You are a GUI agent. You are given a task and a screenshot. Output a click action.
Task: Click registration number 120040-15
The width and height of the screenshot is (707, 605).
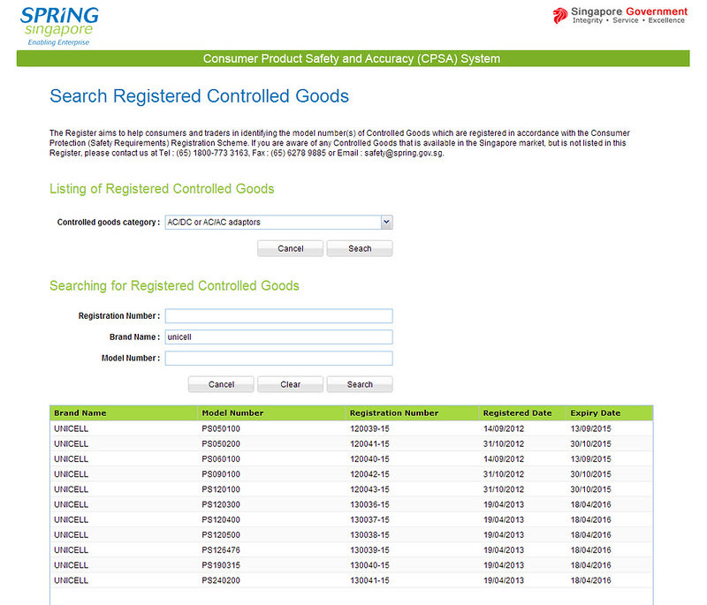coord(369,459)
